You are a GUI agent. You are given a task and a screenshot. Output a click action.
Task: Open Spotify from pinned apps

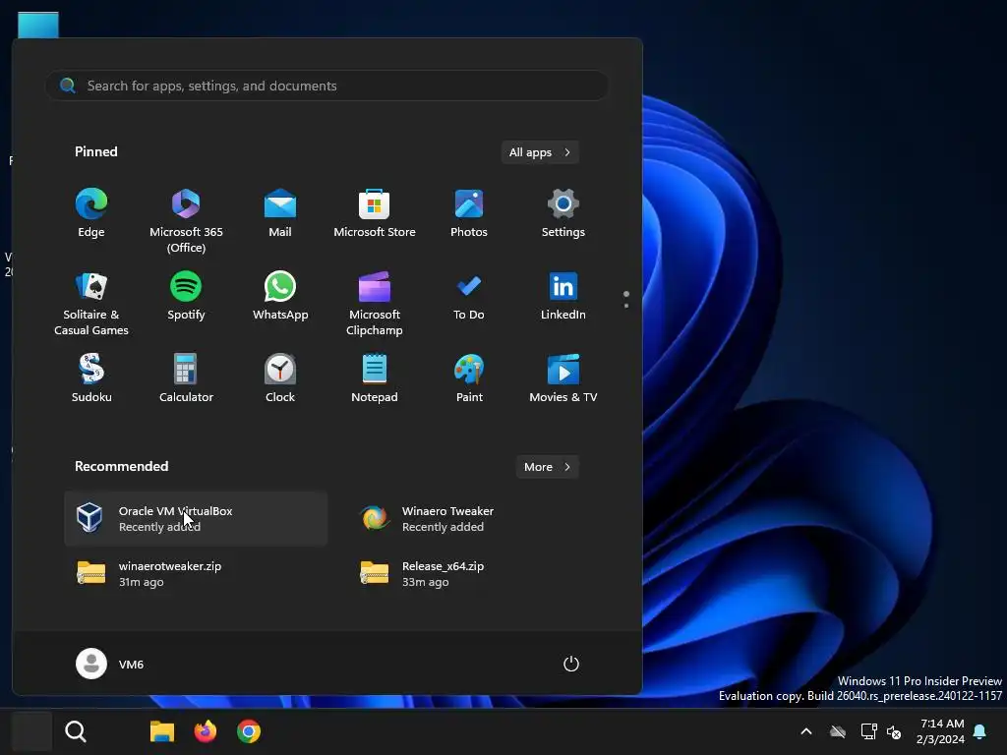(x=186, y=297)
